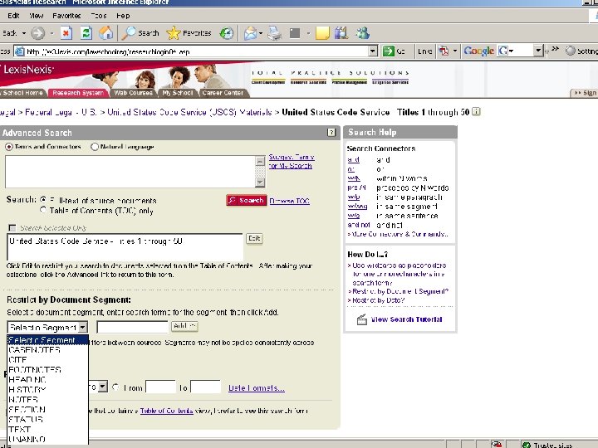598x448 pixels.
Task: Choose Full-text of source documents option
Action: pos(43,200)
